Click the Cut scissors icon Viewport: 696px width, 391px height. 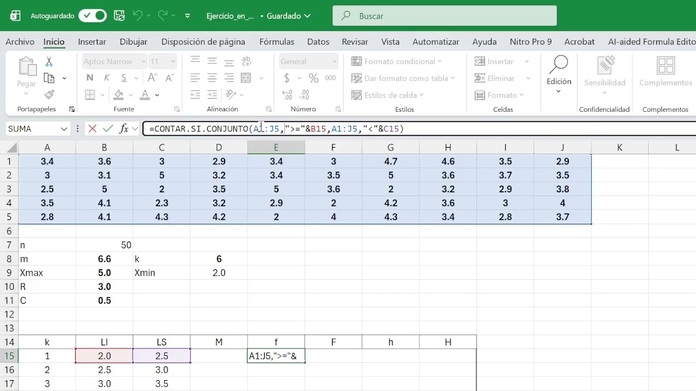(x=49, y=61)
